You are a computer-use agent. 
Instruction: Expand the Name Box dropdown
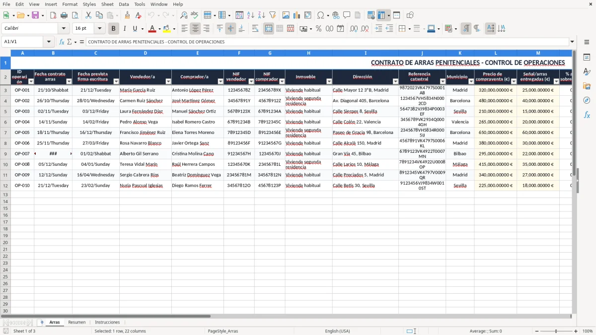coord(49,42)
